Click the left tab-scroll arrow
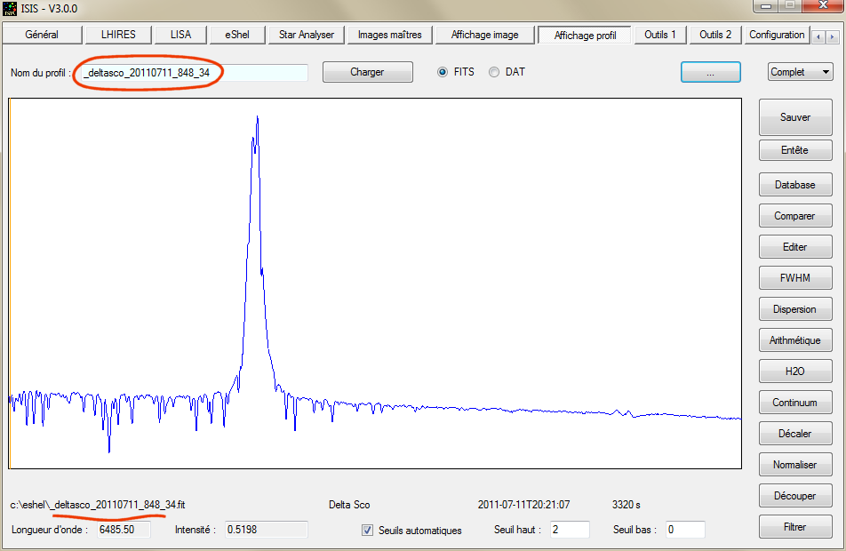 [818, 35]
